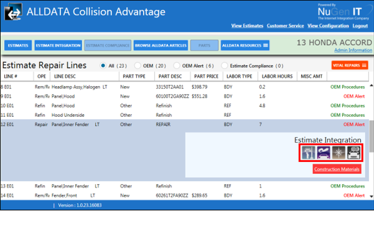374x249 pixels.
Task: Select the All (23) radio filter
Action: [x=103, y=66]
